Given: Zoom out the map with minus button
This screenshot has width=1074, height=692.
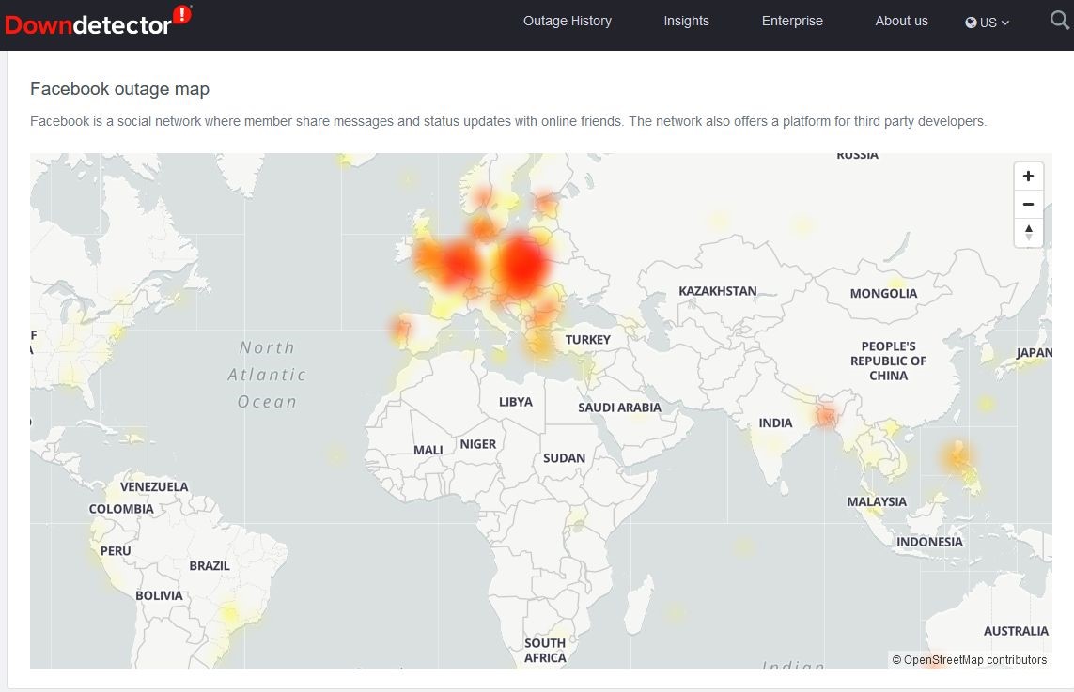Looking at the screenshot, I should 1028,204.
